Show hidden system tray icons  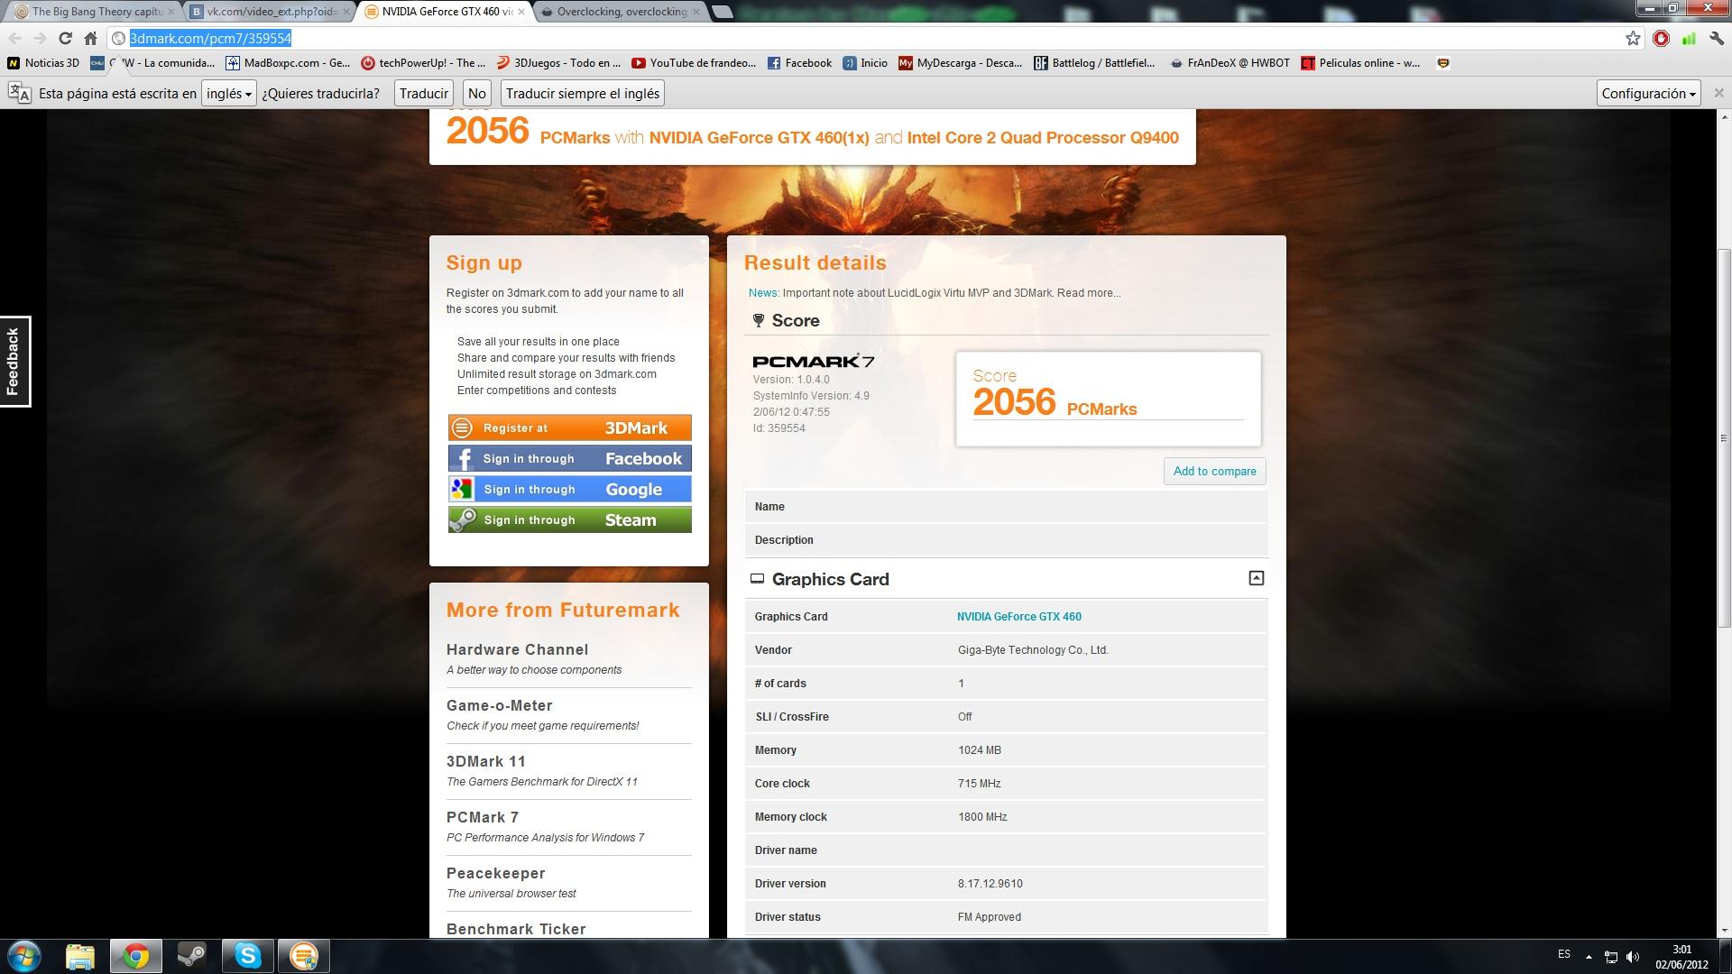pyautogui.click(x=1589, y=957)
